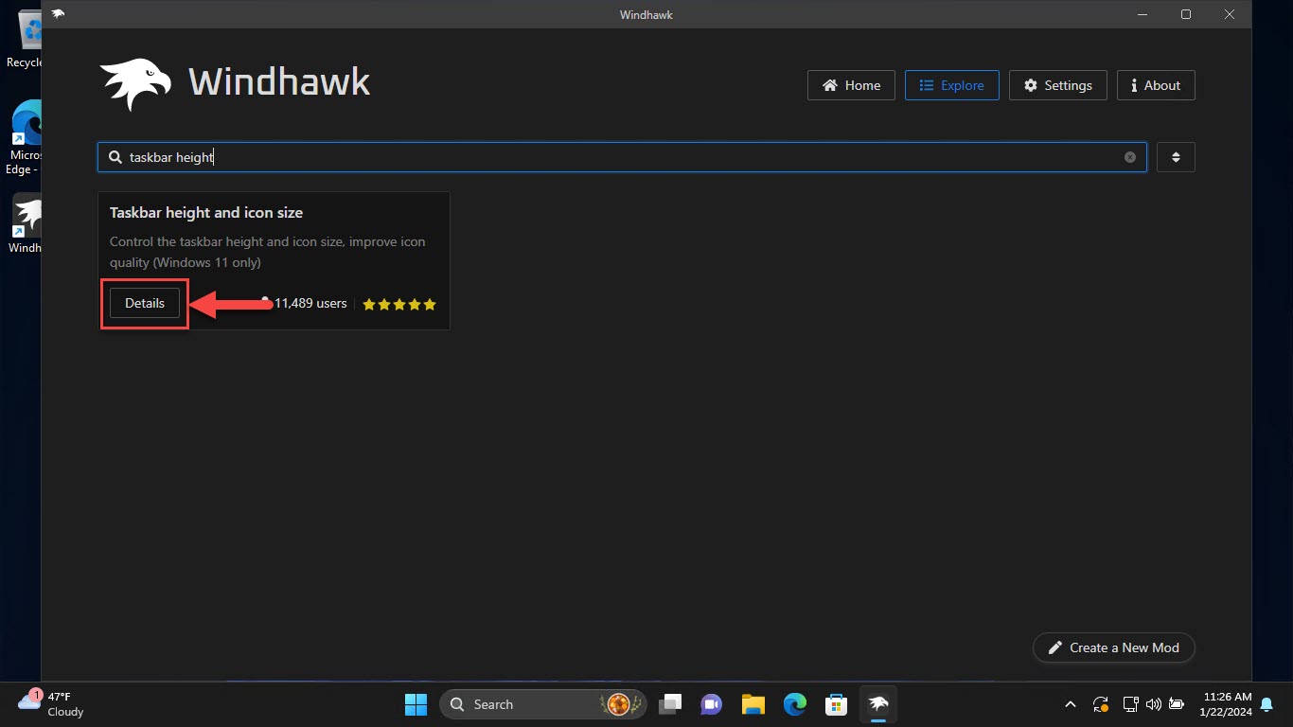This screenshot has width=1293, height=727.
Task: Click the Windhawk taskbar icon
Action: click(878, 704)
